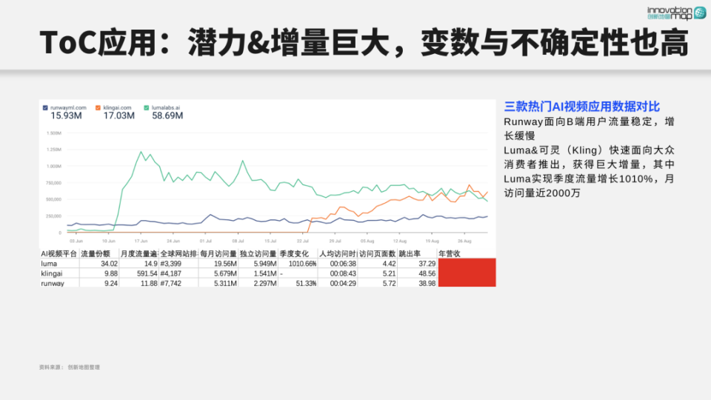Click the source note 资料来源 at bottom
The image size is (711, 400).
tap(70, 367)
